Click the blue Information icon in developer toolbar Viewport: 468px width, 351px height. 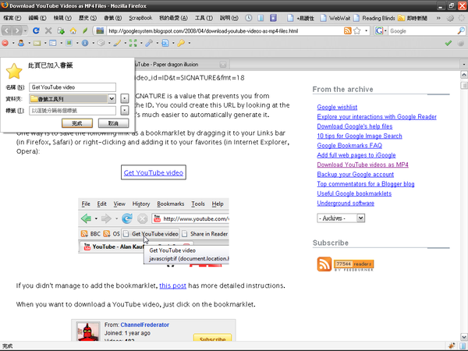click(85, 43)
